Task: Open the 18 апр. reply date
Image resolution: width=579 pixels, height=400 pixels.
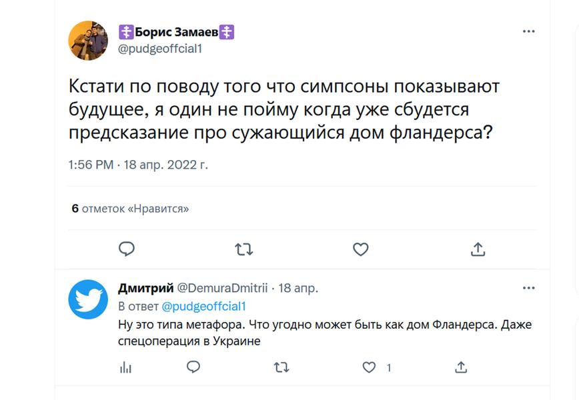Action: click(298, 288)
